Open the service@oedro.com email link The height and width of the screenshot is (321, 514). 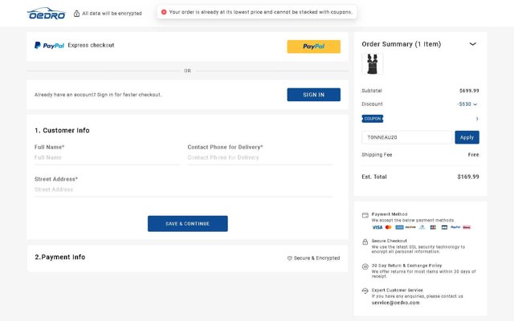point(396,303)
